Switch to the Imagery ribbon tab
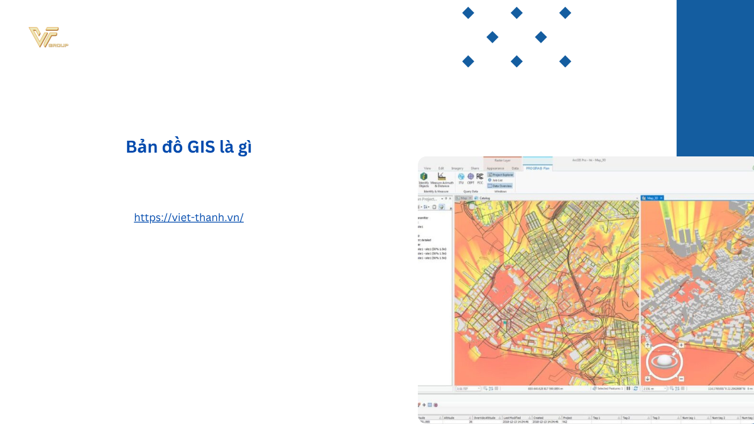Screen dimensions: 754x424 point(457,168)
